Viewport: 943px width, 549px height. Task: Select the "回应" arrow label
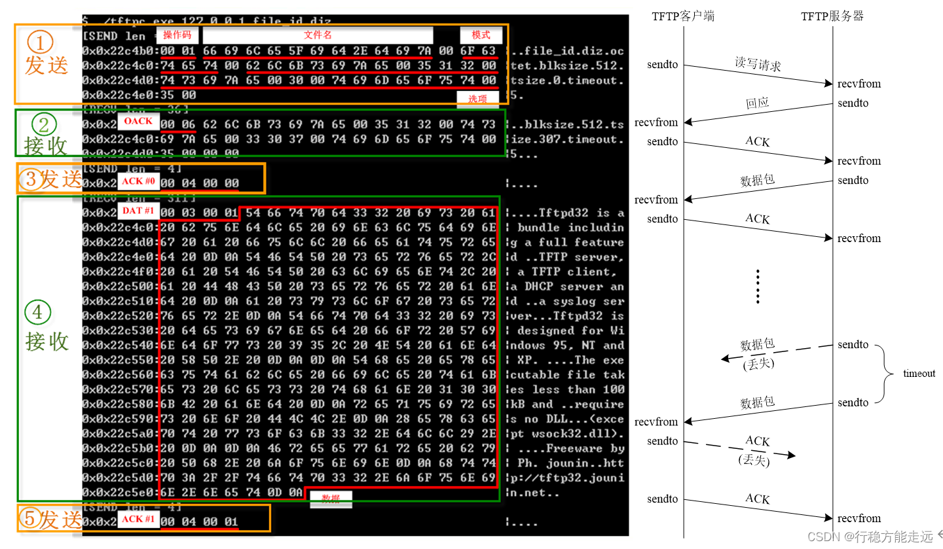[x=756, y=103]
